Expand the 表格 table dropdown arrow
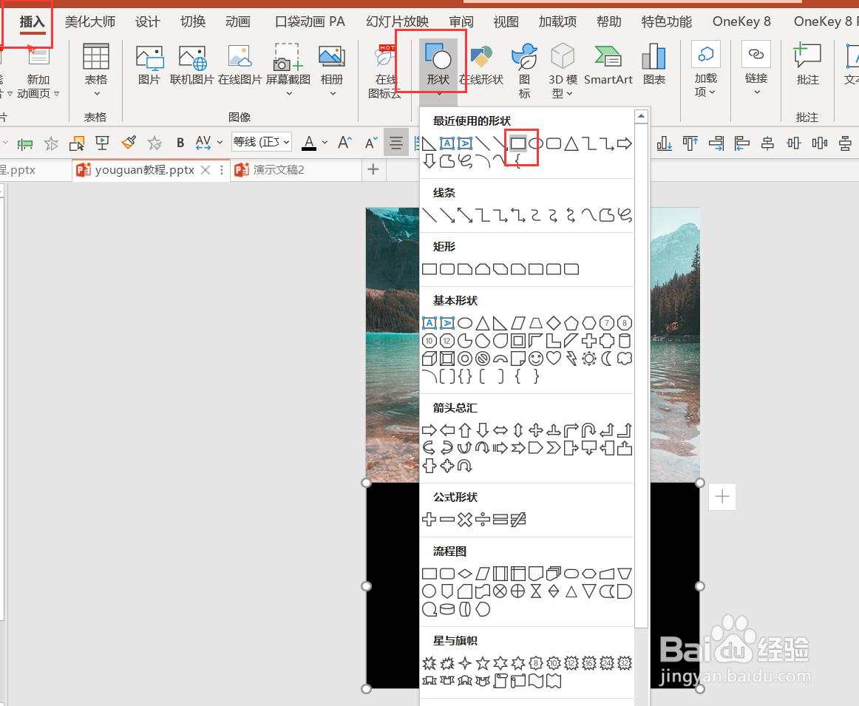The image size is (859, 706). coord(96,94)
